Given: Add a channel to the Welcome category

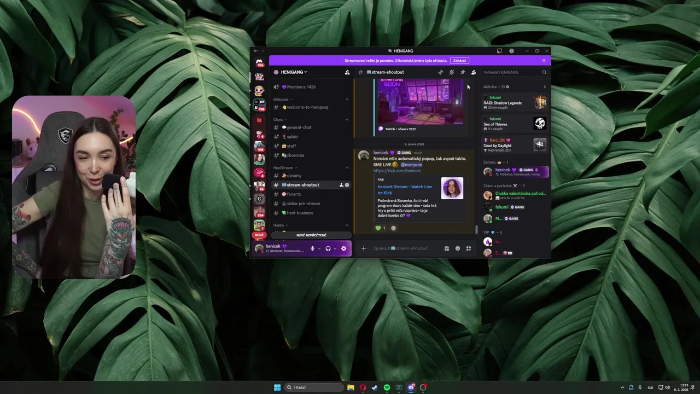Looking at the screenshot, I should (x=347, y=100).
